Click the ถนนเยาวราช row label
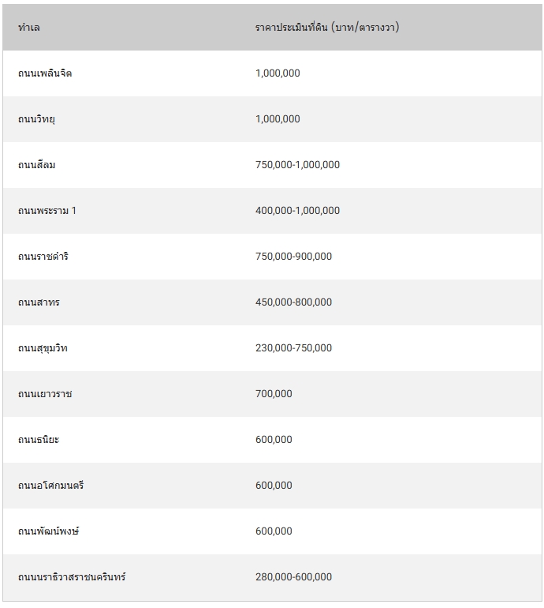The image size is (544, 608). (x=45, y=394)
